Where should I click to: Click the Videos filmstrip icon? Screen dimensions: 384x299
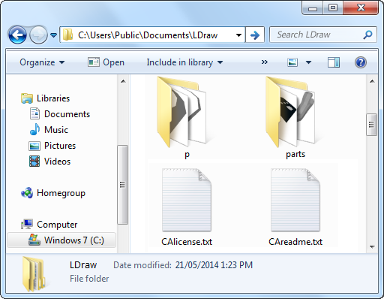coord(34,162)
